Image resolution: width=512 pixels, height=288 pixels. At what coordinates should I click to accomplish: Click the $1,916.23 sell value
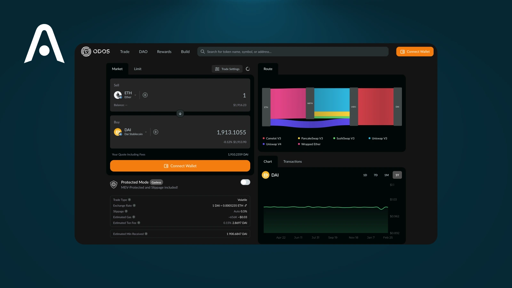240,105
